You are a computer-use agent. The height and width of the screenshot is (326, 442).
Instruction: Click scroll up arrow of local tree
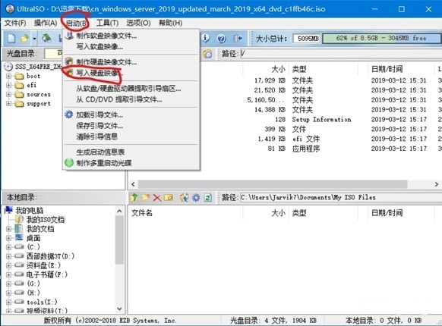119,211
